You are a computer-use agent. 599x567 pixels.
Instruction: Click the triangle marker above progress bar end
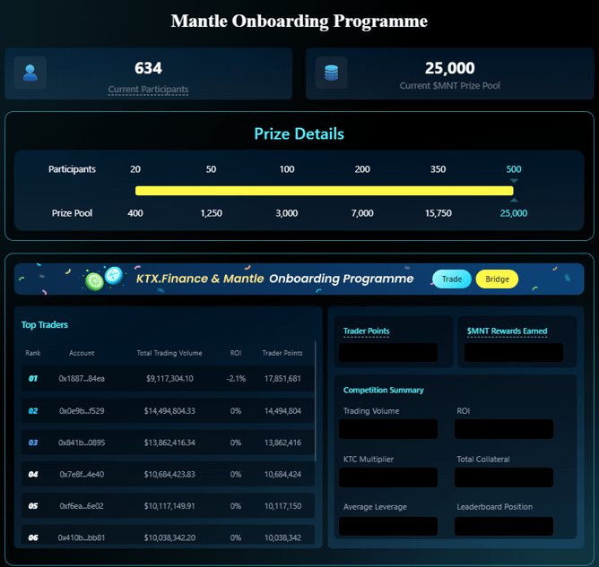[514, 182]
